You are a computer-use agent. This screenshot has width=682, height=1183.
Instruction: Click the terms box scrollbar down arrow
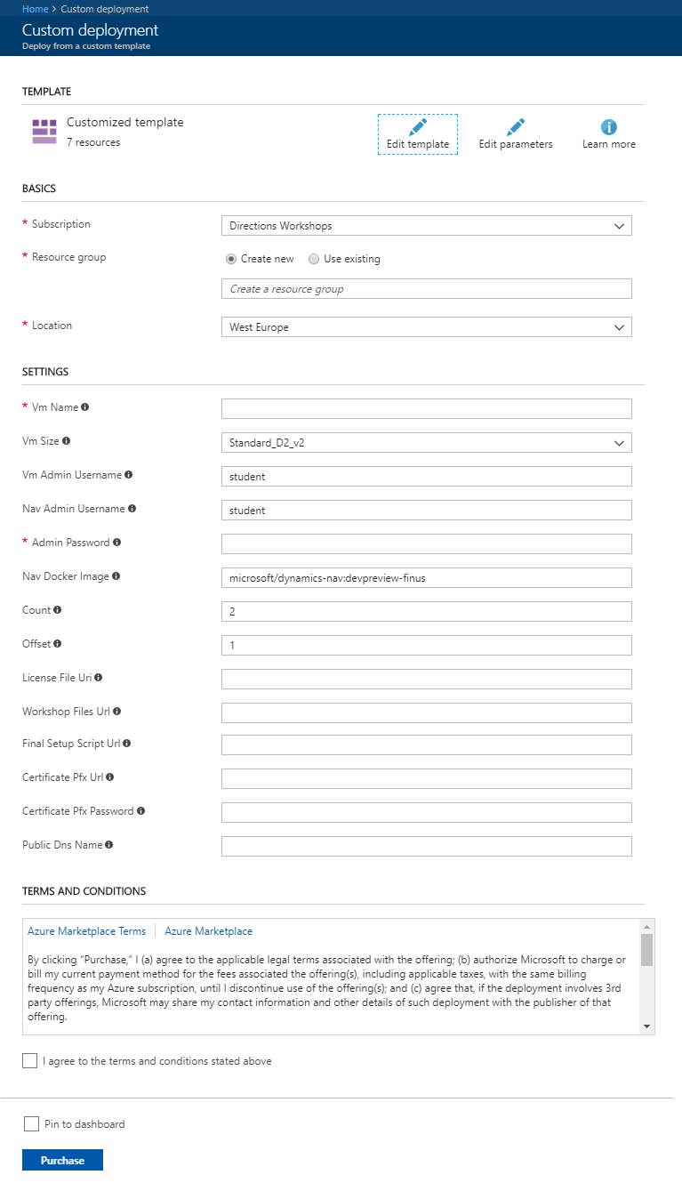646,1026
